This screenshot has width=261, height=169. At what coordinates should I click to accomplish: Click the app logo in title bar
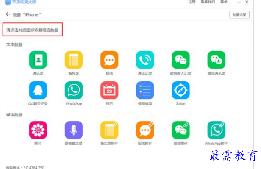[8, 2]
